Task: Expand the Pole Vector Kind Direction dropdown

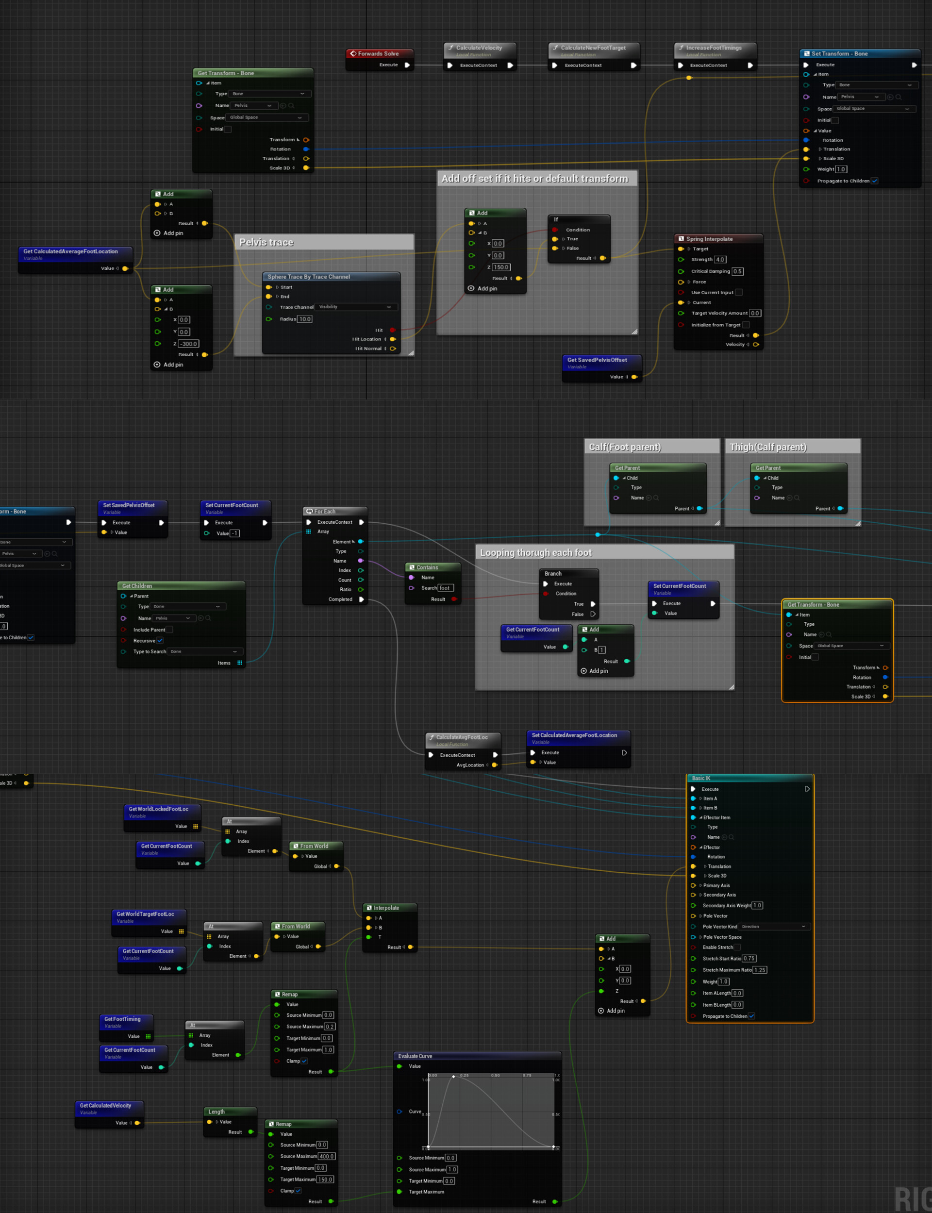Action: coord(774,926)
